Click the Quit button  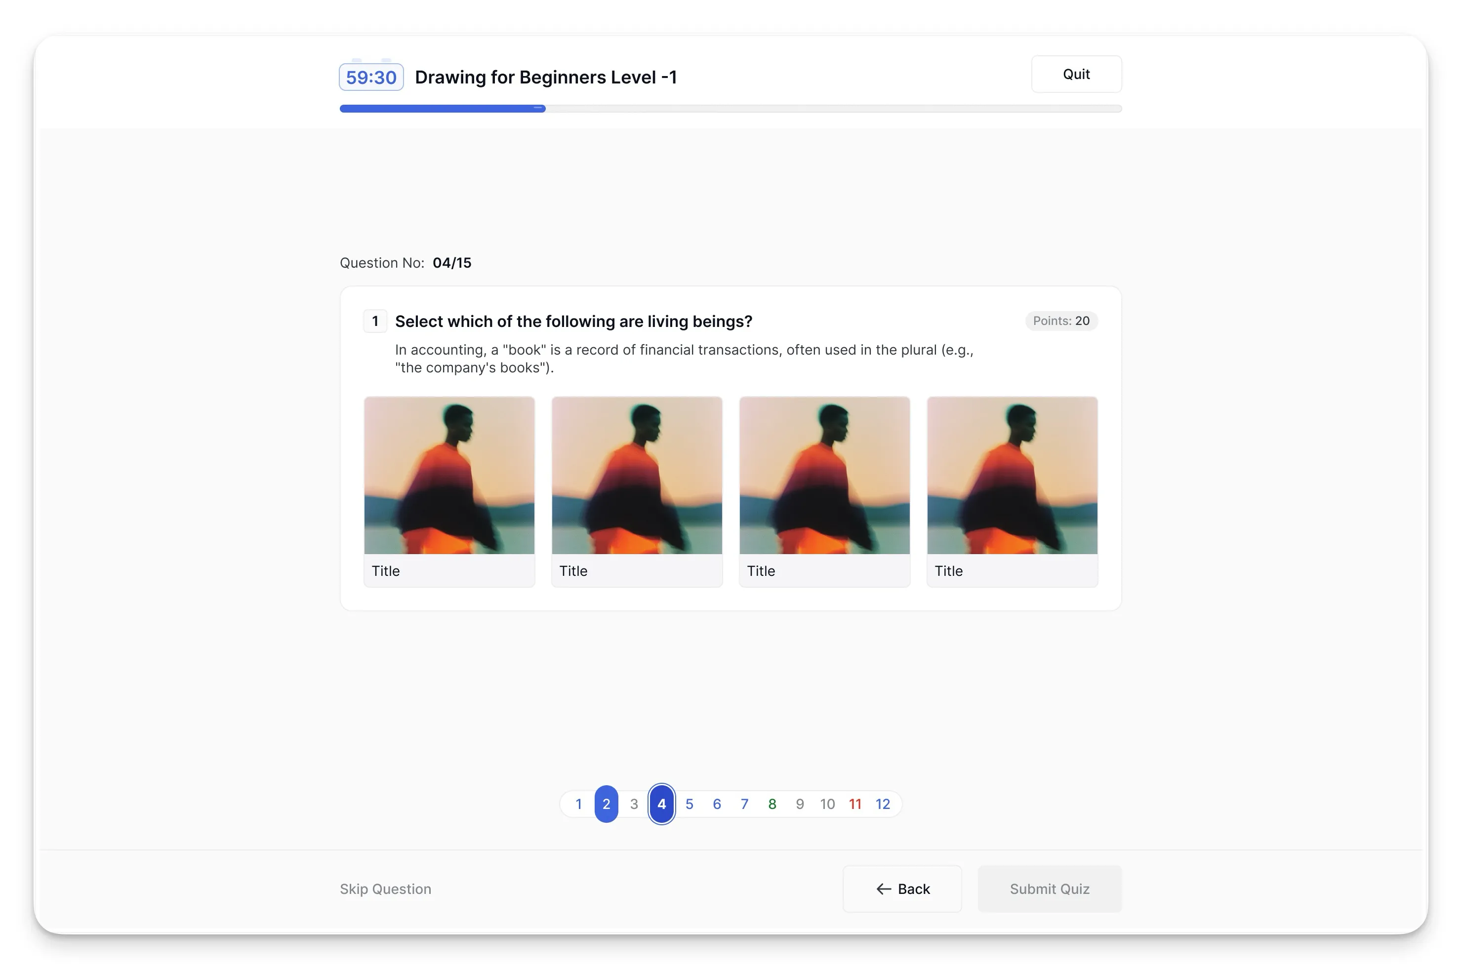click(x=1076, y=74)
